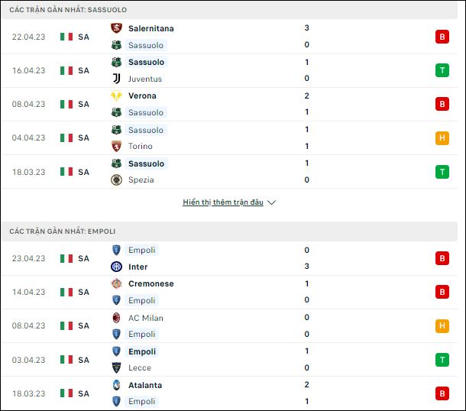This screenshot has width=466, height=411.
Task: Click the Atalanta logo icon
Action: pyautogui.click(x=116, y=385)
